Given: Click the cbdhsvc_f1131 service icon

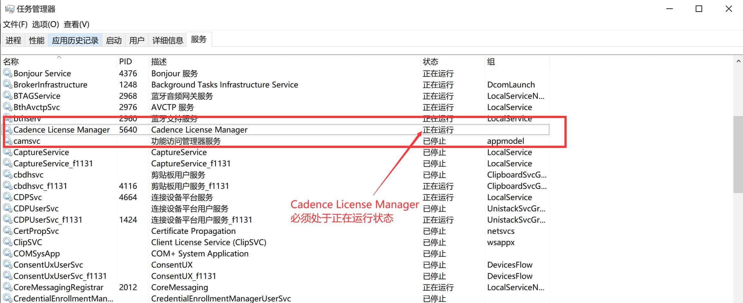Looking at the screenshot, I should [8, 186].
